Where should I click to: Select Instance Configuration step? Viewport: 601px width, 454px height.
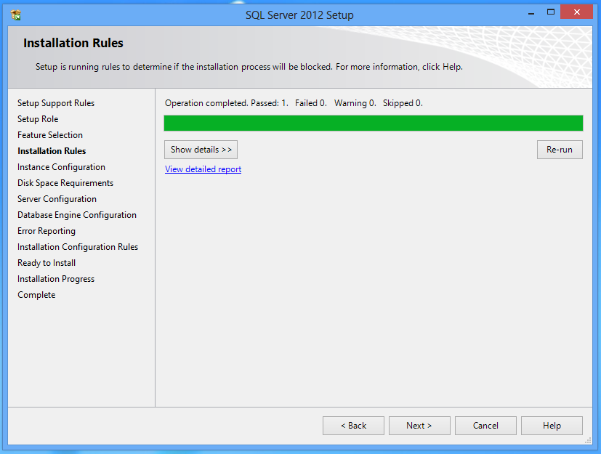tap(61, 167)
